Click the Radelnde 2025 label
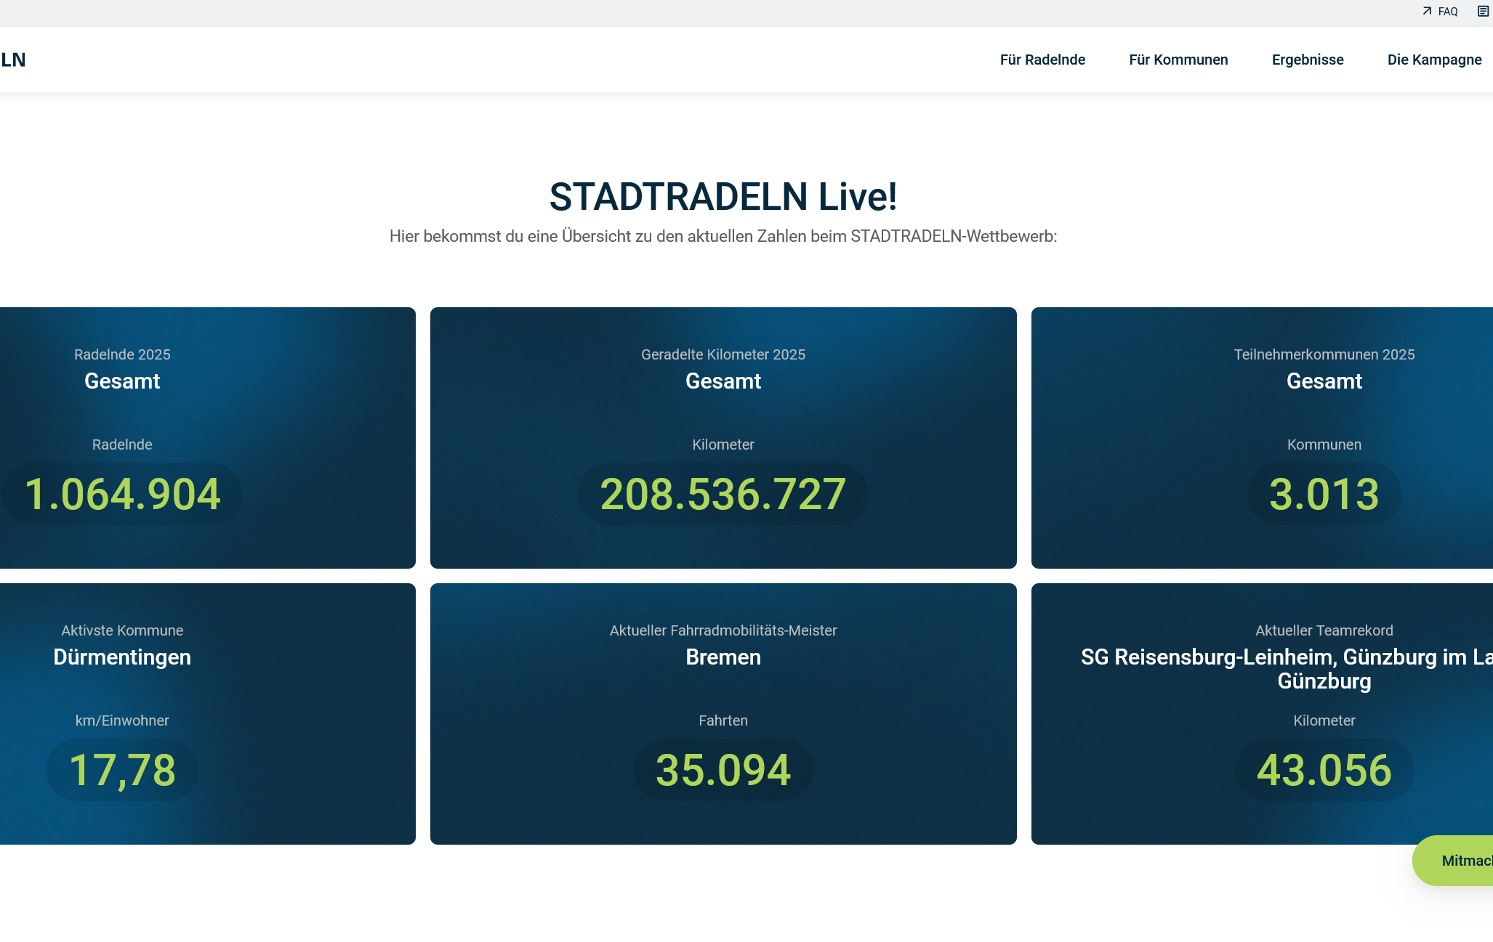 (x=122, y=354)
